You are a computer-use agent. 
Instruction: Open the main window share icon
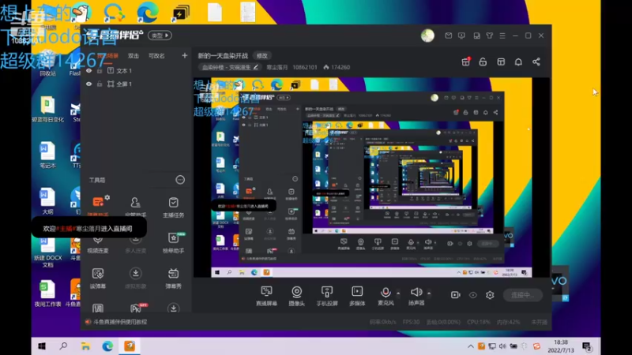(536, 62)
